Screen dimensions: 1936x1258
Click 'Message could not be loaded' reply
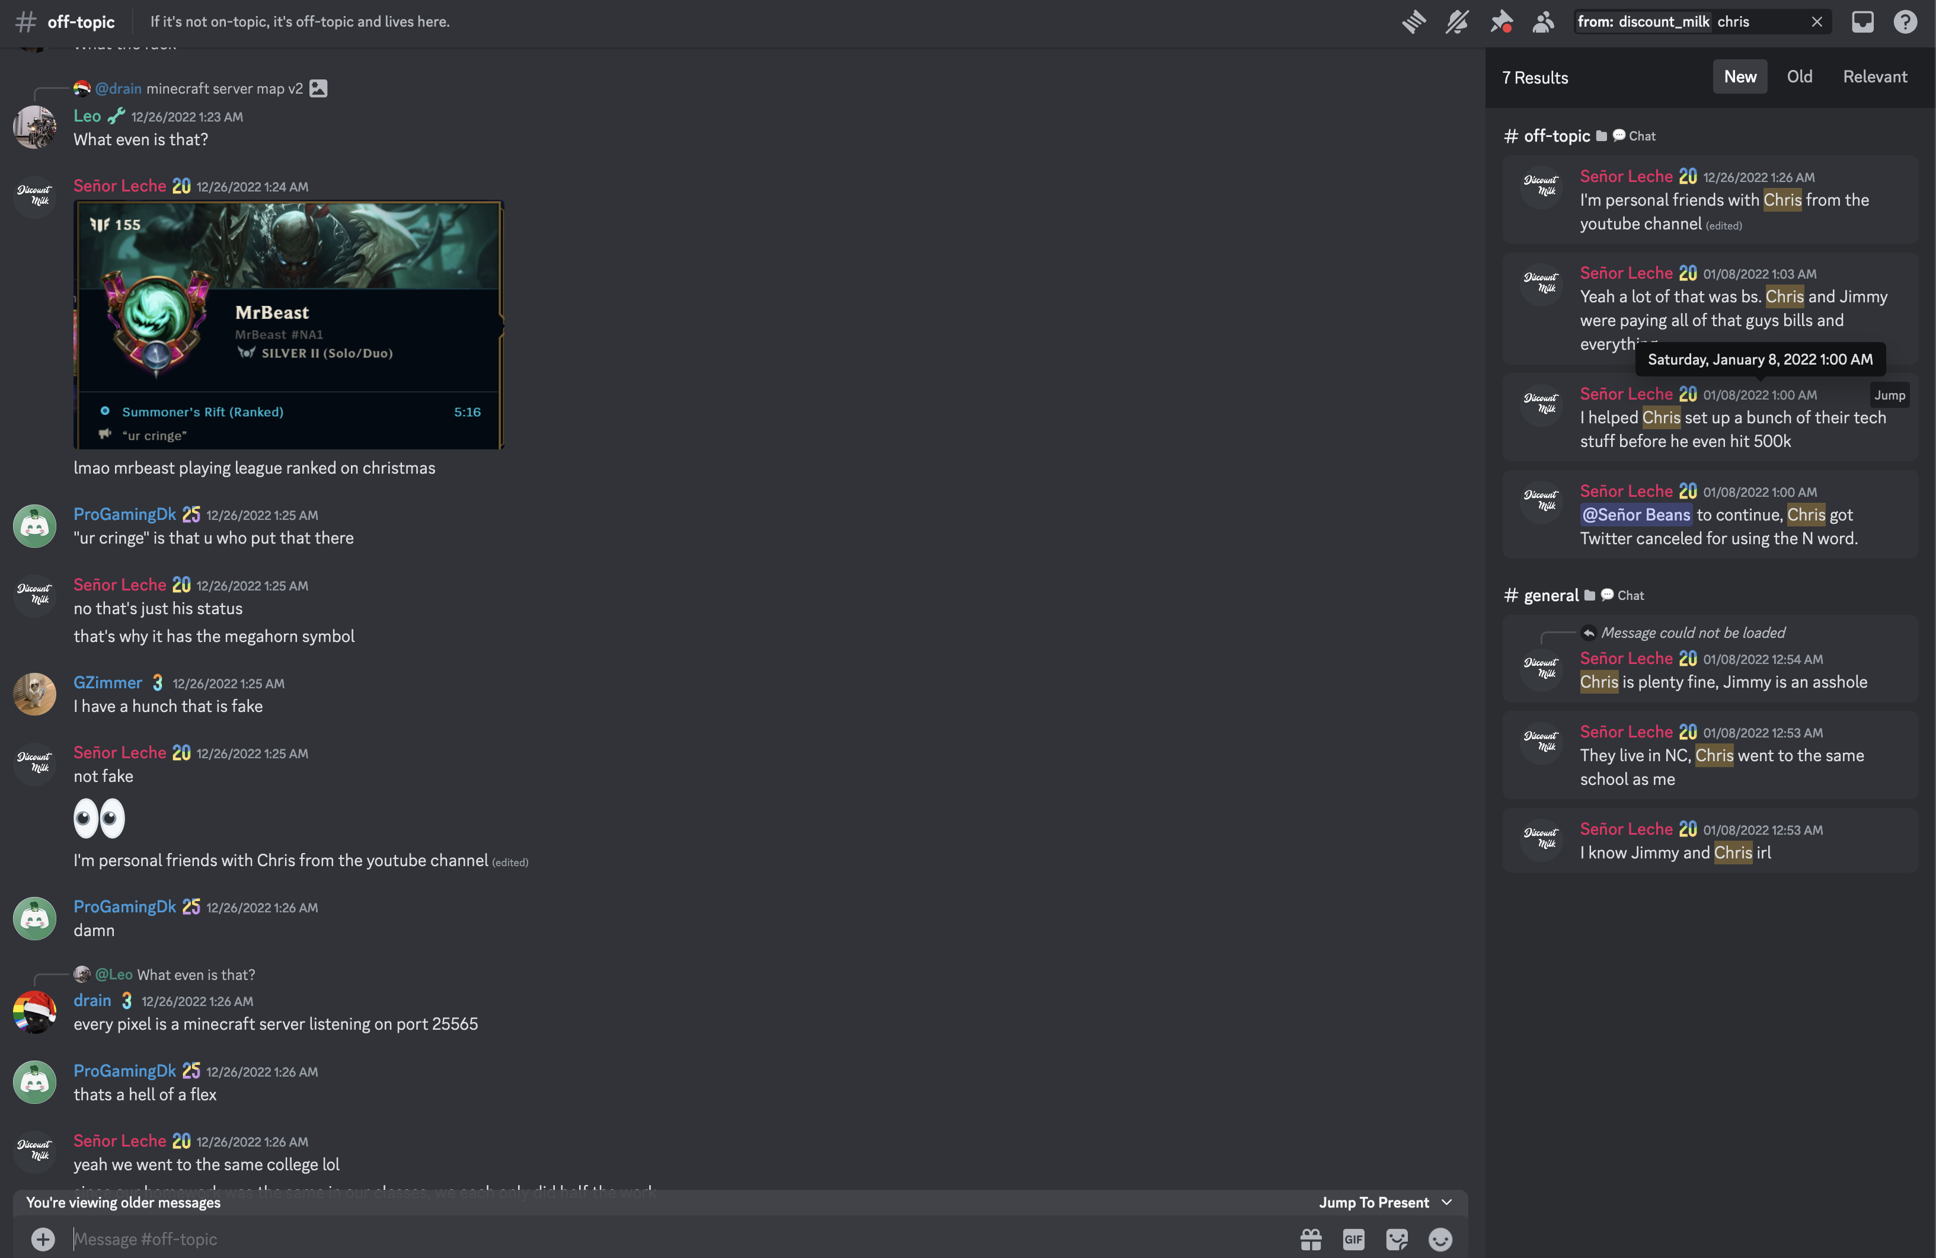tap(1693, 633)
